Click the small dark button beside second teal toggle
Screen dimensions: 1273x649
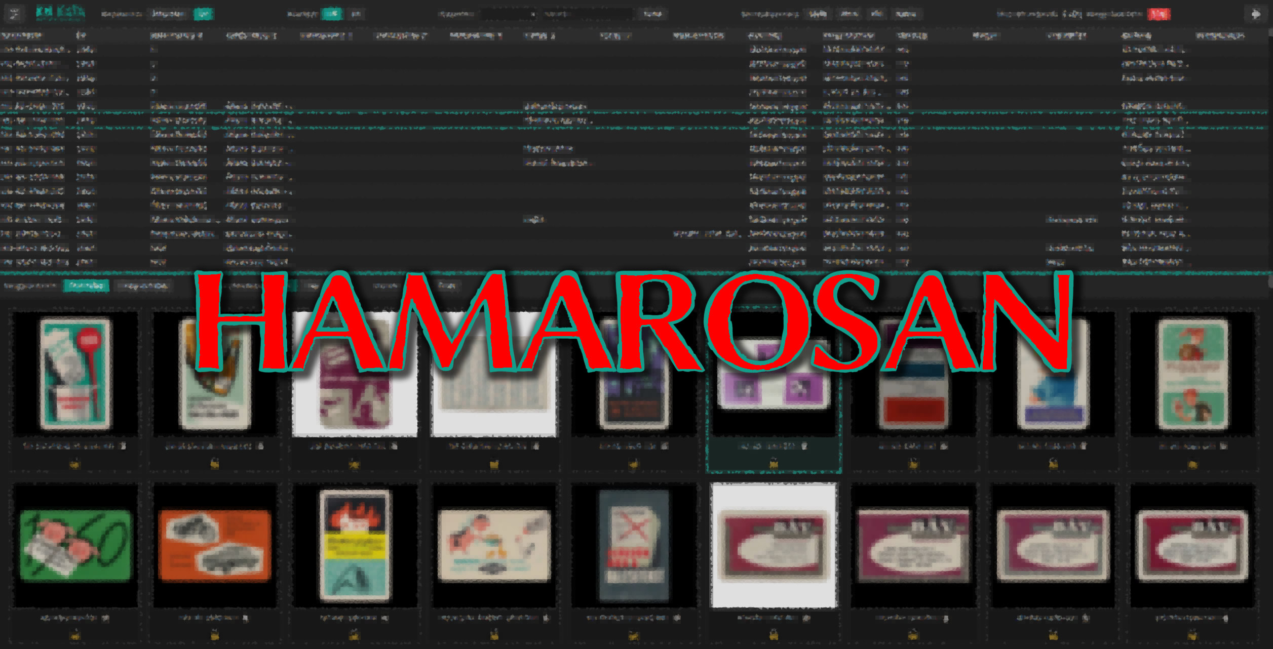pos(357,14)
